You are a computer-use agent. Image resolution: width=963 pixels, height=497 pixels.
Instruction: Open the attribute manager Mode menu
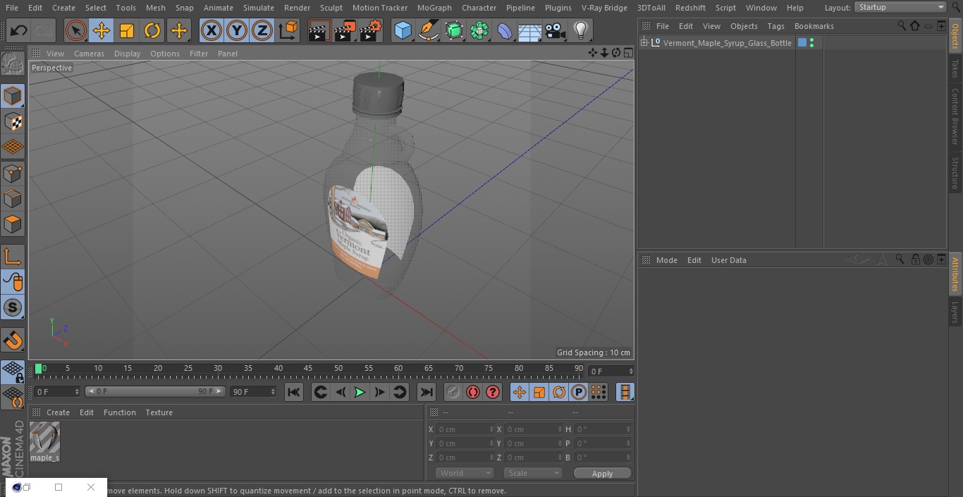coord(666,260)
